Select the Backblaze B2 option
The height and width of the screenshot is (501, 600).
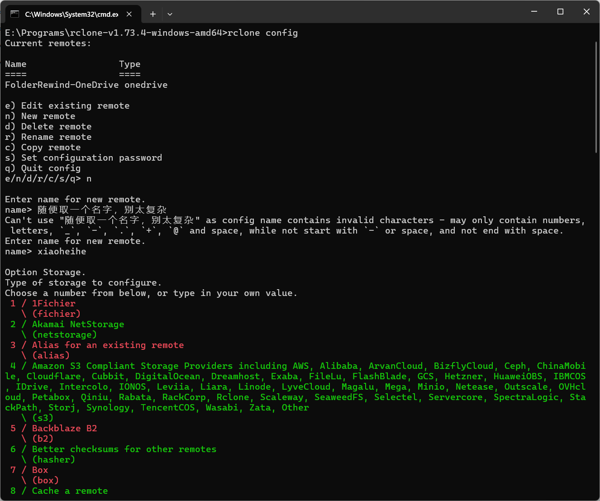[x=64, y=428]
